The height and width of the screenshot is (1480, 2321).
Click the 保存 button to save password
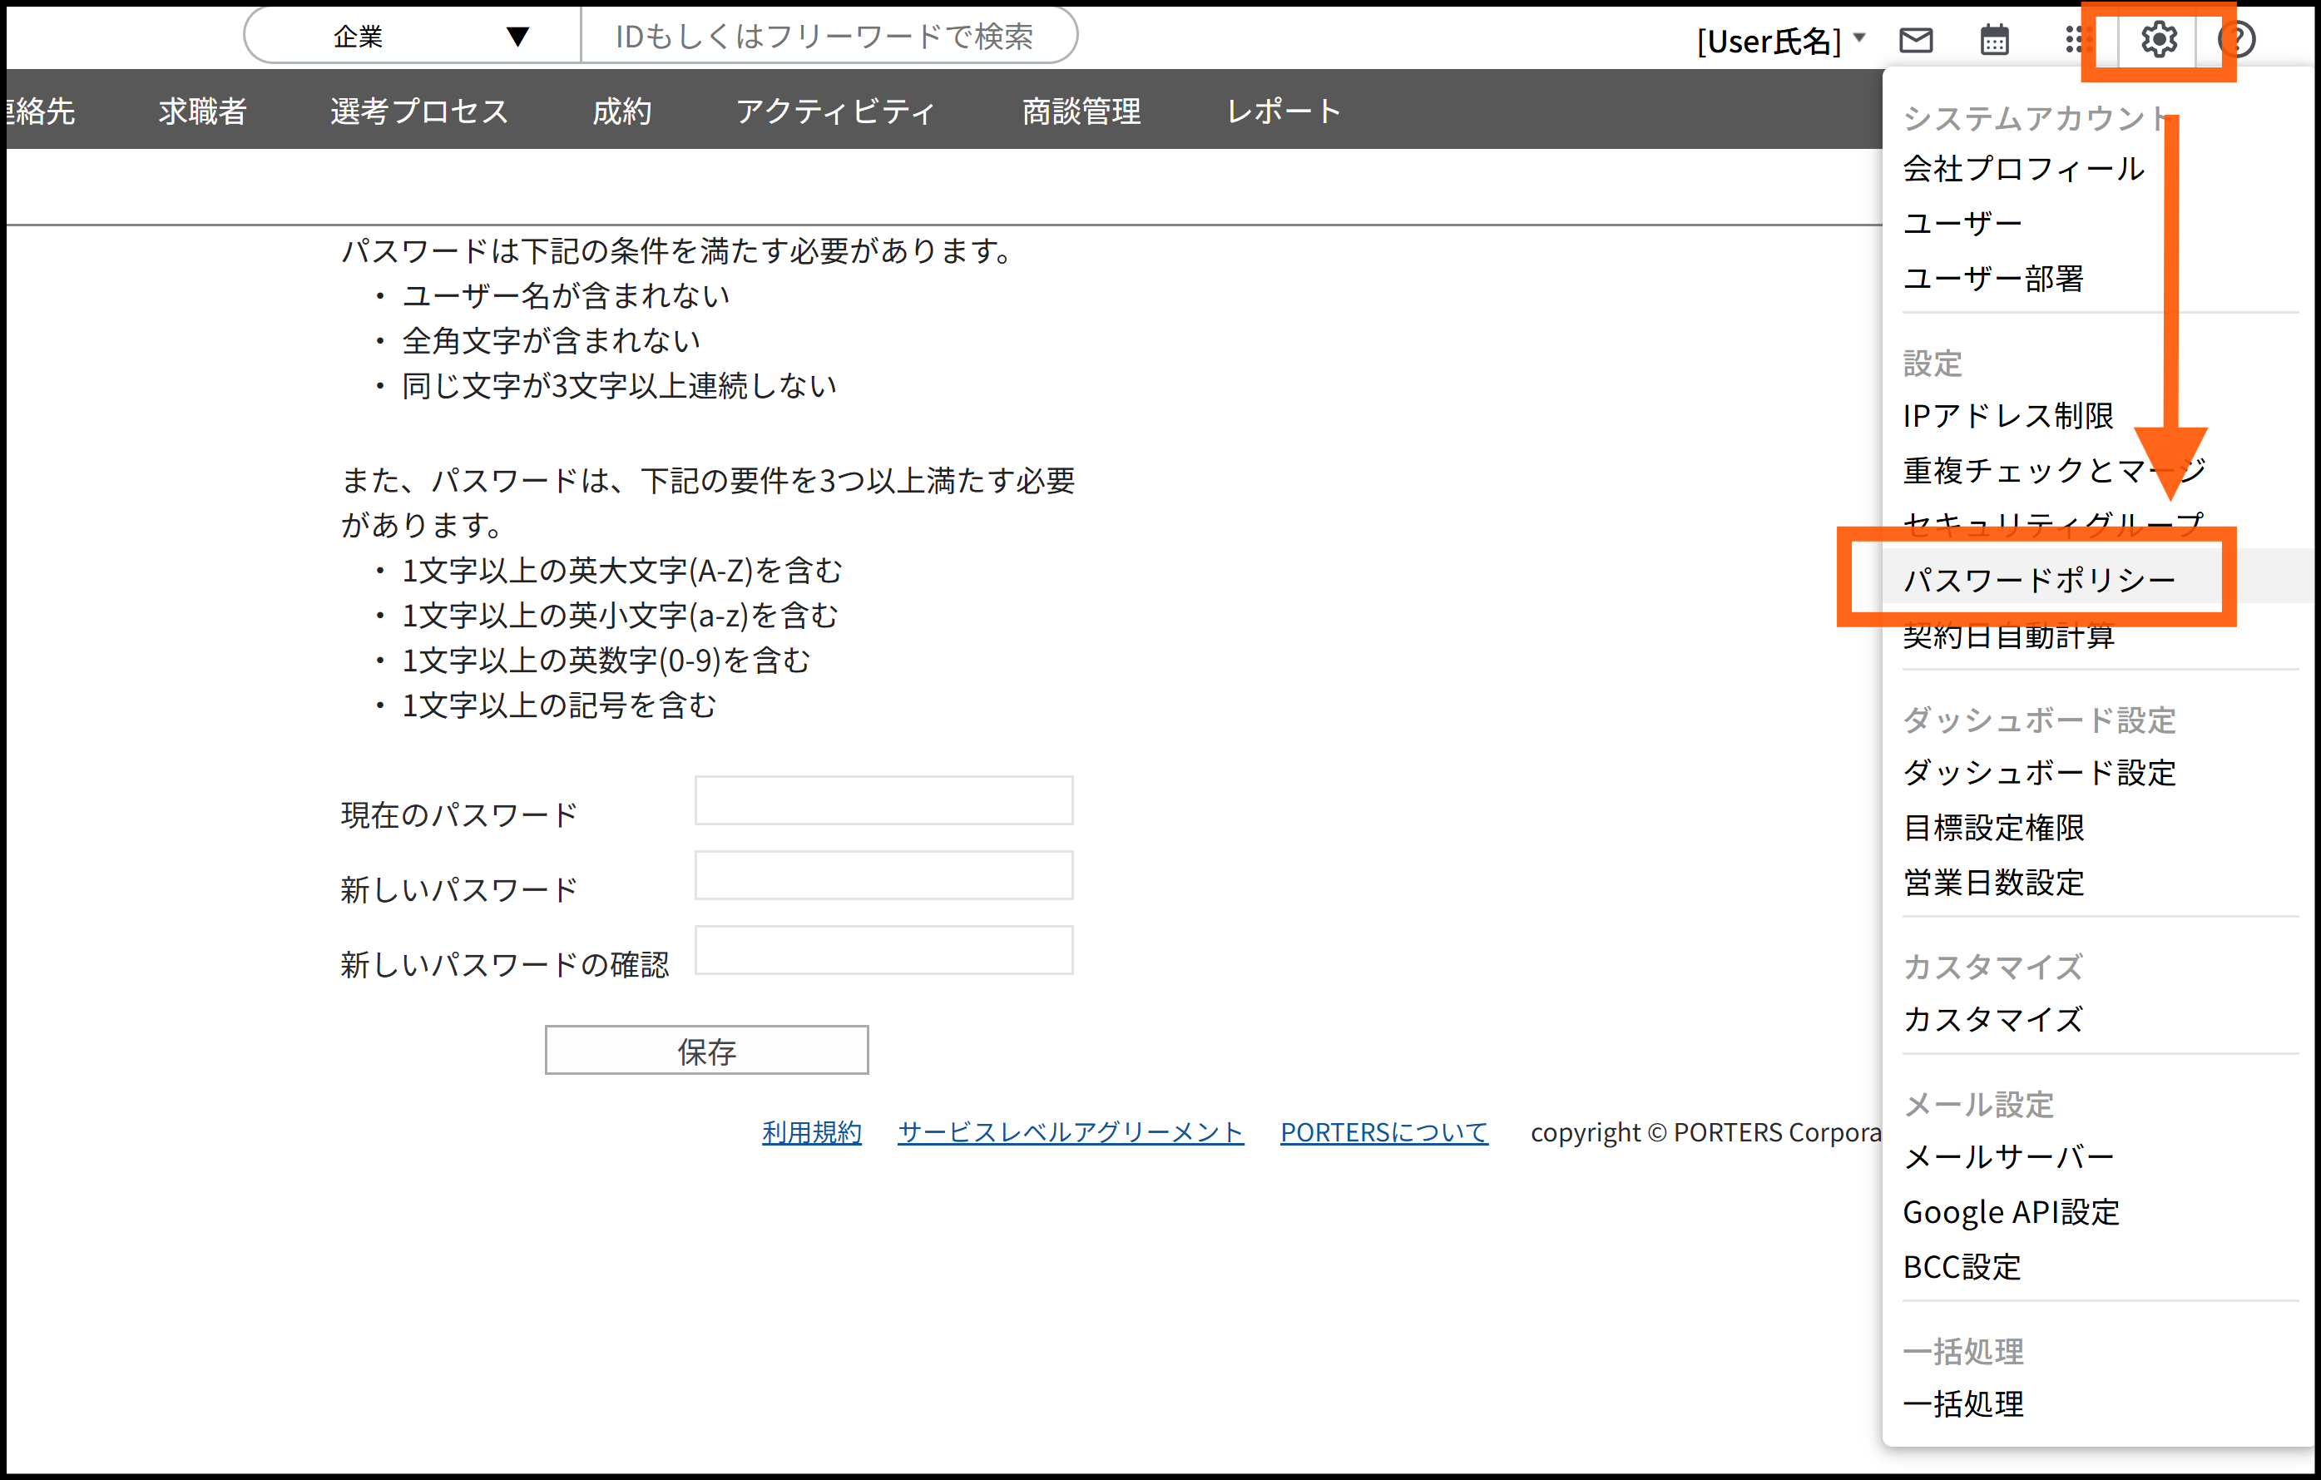pos(706,1049)
